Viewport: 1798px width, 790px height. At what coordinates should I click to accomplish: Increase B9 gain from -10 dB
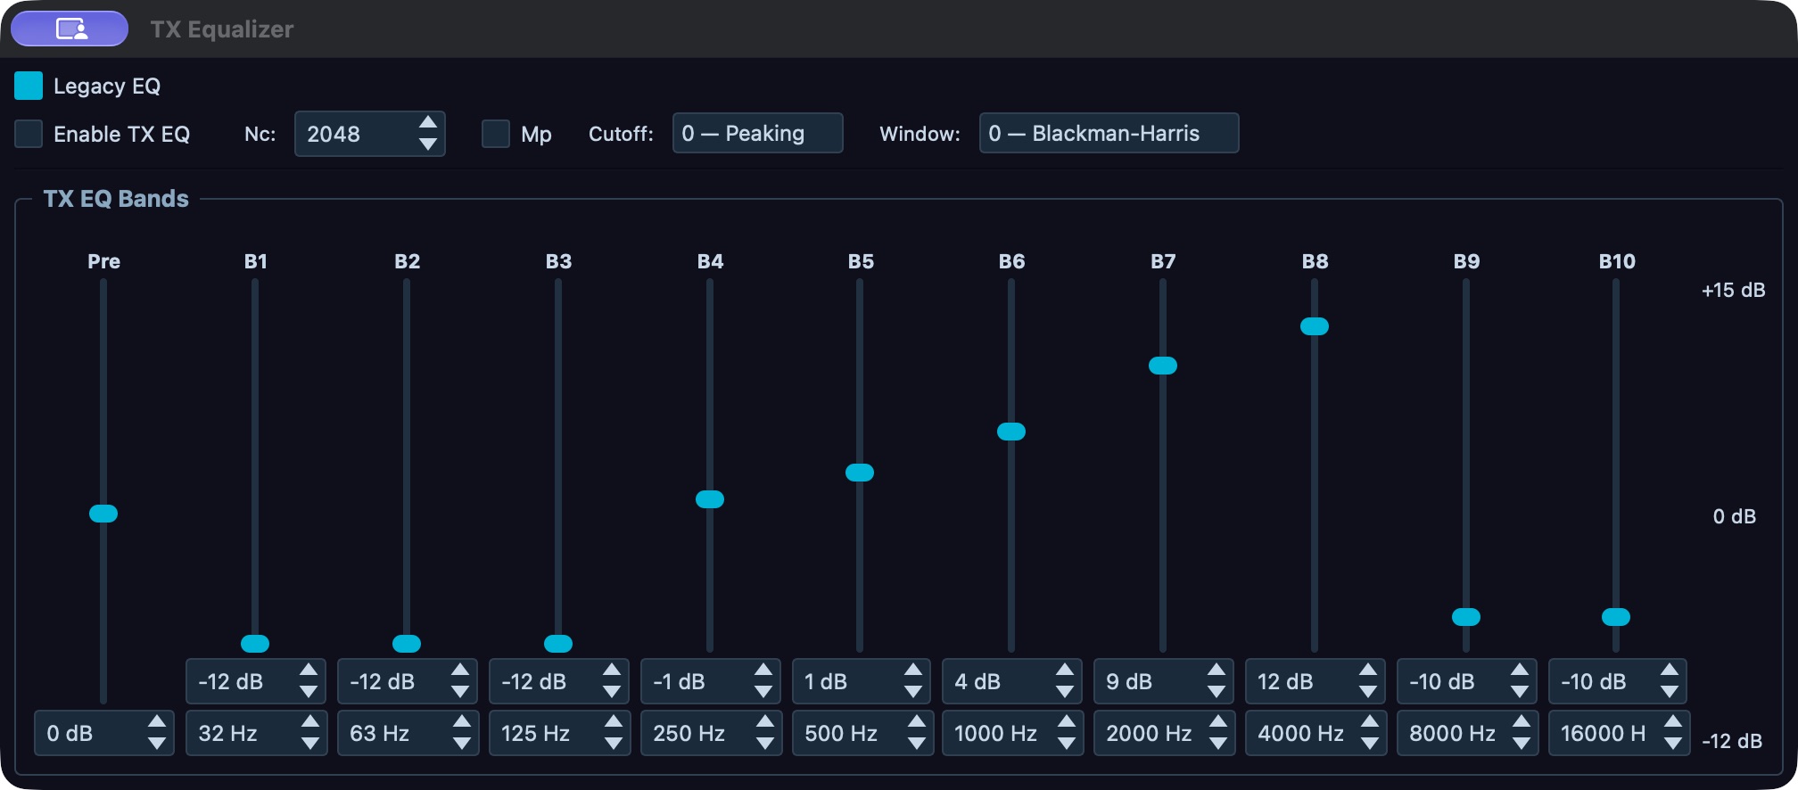(x=1520, y=671)
